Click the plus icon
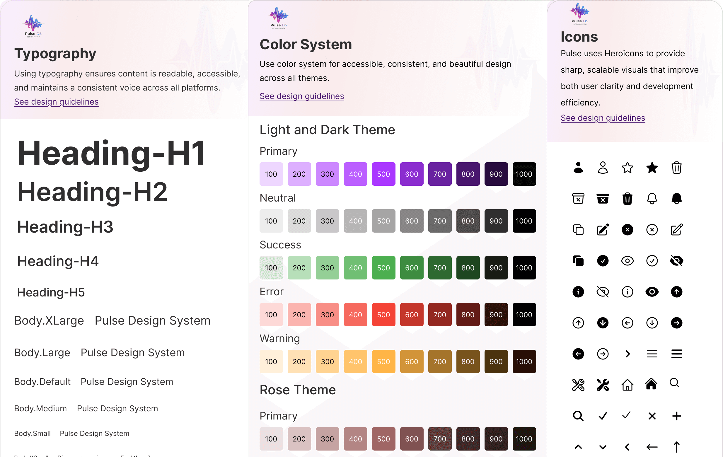The width and height of the screenshot is (723, 457). point(676,416)
